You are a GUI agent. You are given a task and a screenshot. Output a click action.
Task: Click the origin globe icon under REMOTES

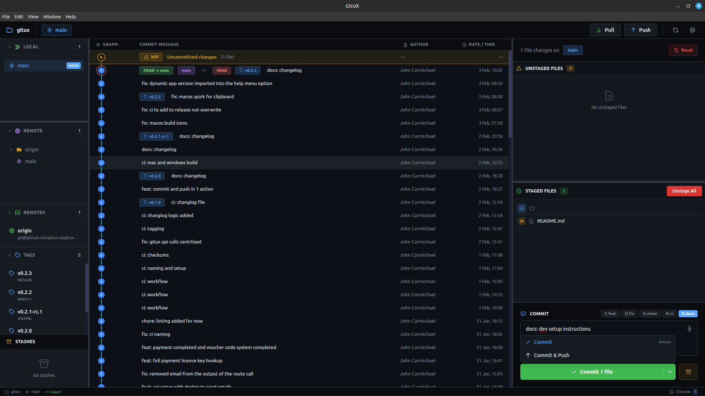pyautogui.click(x=12, y=230)
